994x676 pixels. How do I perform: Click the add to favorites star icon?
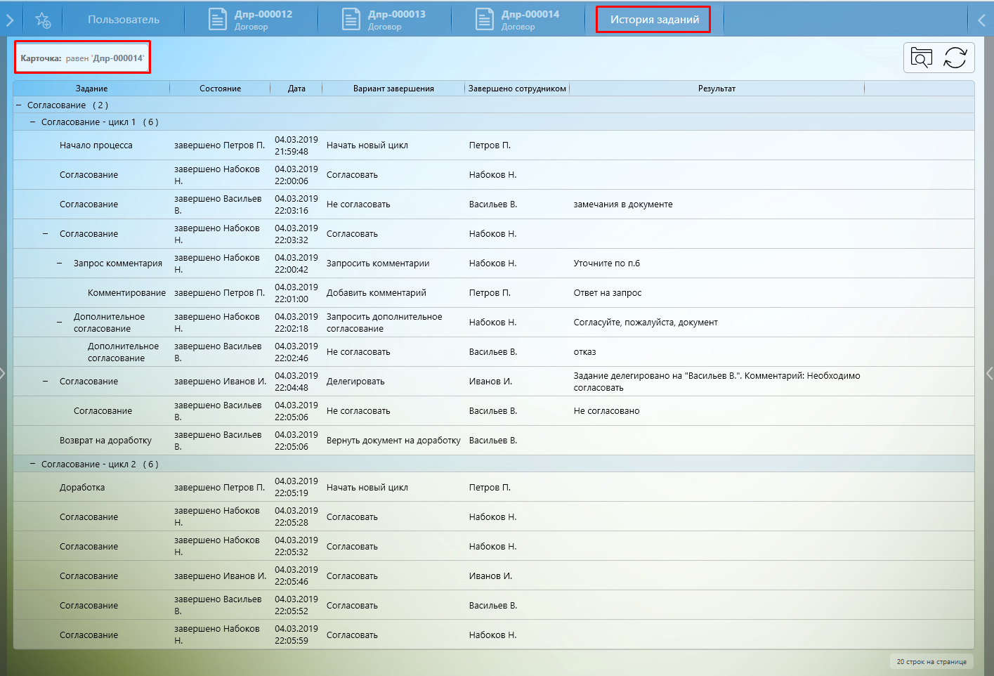pos(43,20)
